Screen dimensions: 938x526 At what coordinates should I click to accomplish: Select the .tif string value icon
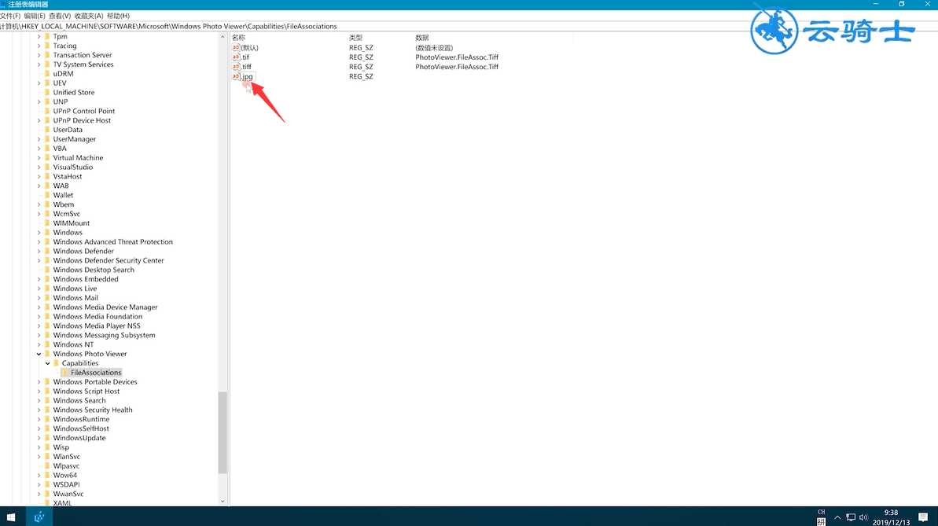tap(236, 57)
